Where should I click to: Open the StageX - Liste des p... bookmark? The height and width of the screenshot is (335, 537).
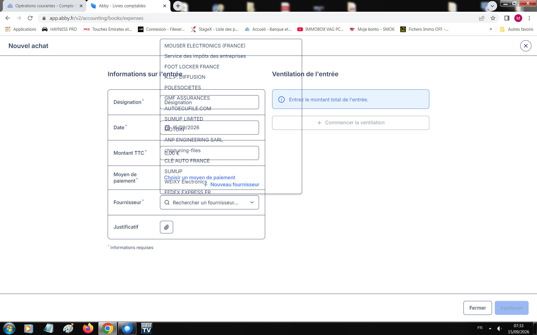[215, 29]
